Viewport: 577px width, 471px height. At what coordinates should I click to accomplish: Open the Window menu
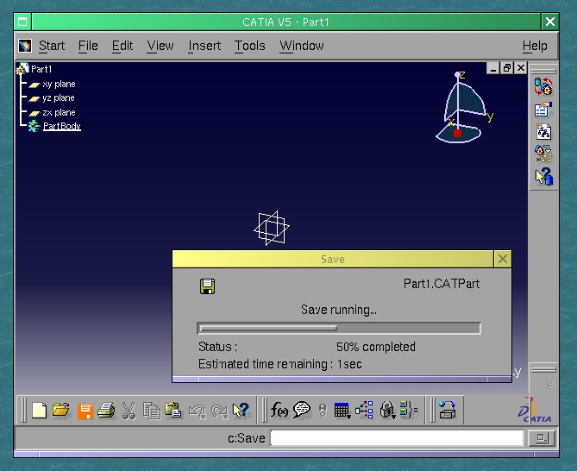coord(301,46)
